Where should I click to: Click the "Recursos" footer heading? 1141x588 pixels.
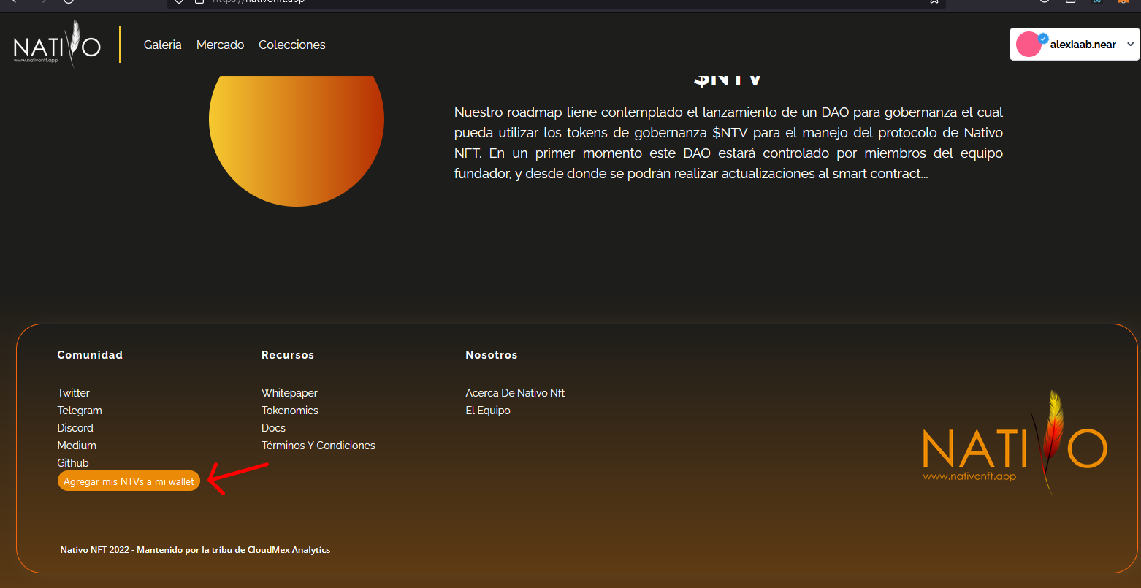pos(288,355)
